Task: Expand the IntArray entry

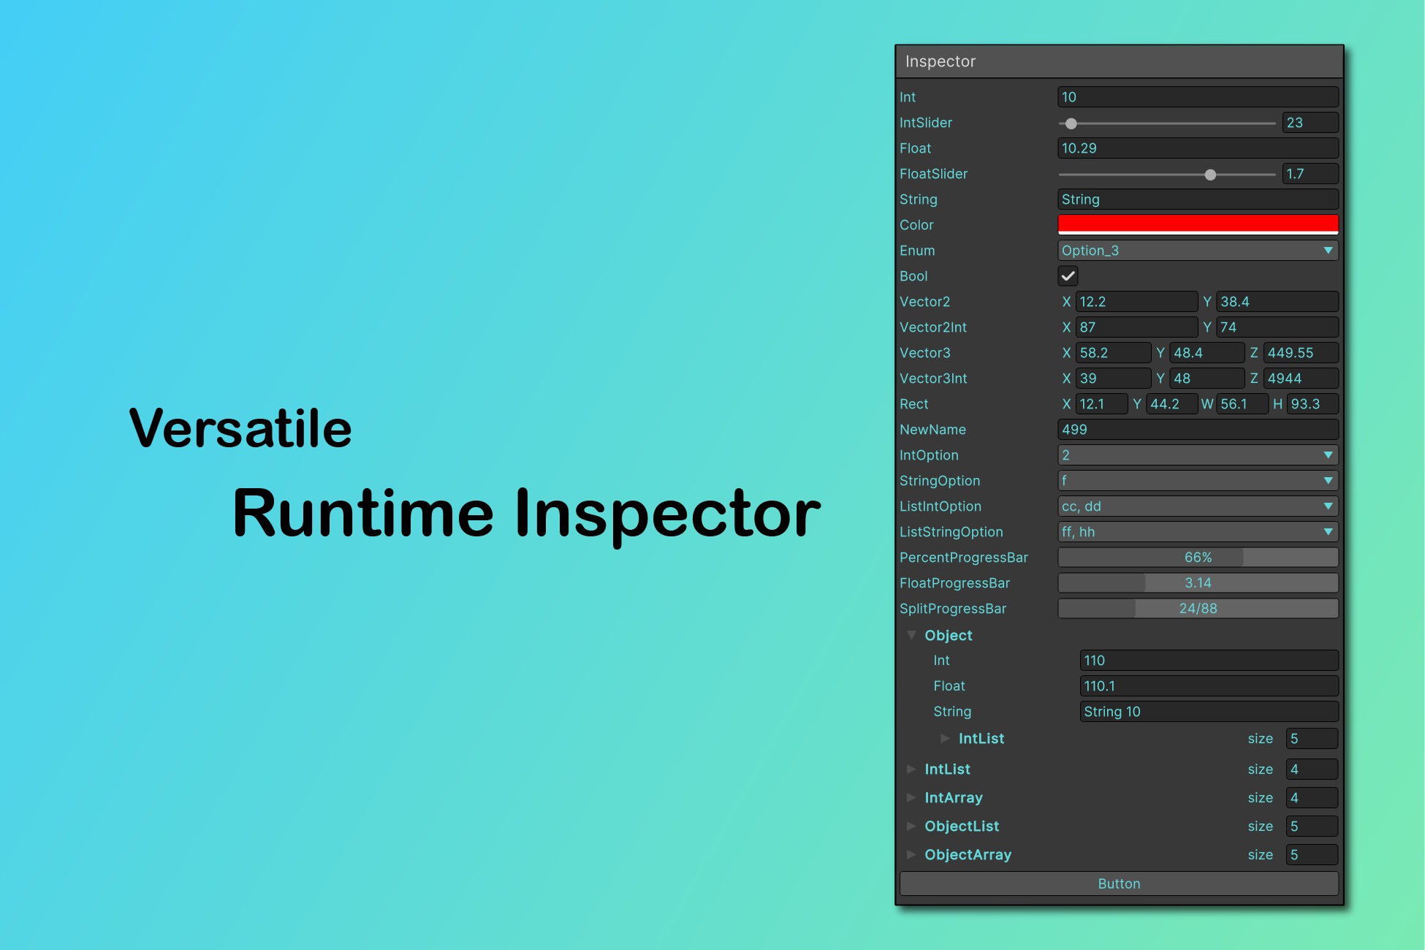Action: pos(912,797)
